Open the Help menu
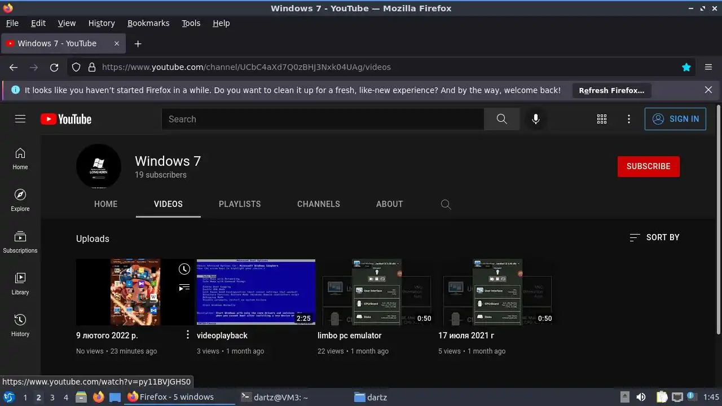 tap(221, 23)
